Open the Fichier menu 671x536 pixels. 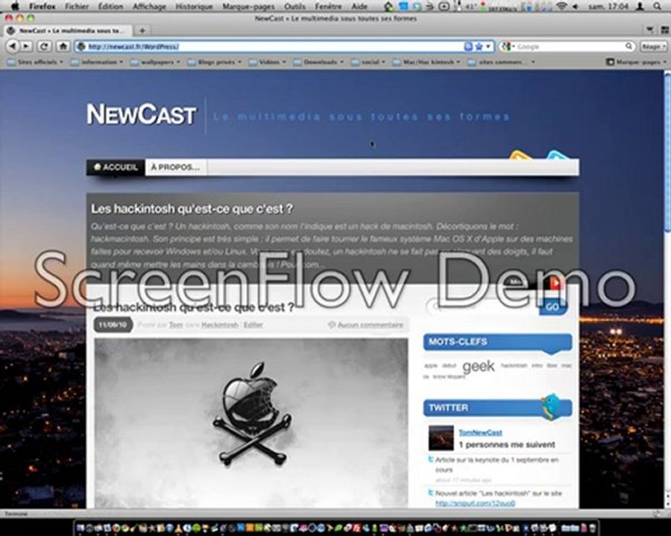click(x=77, y=7)
